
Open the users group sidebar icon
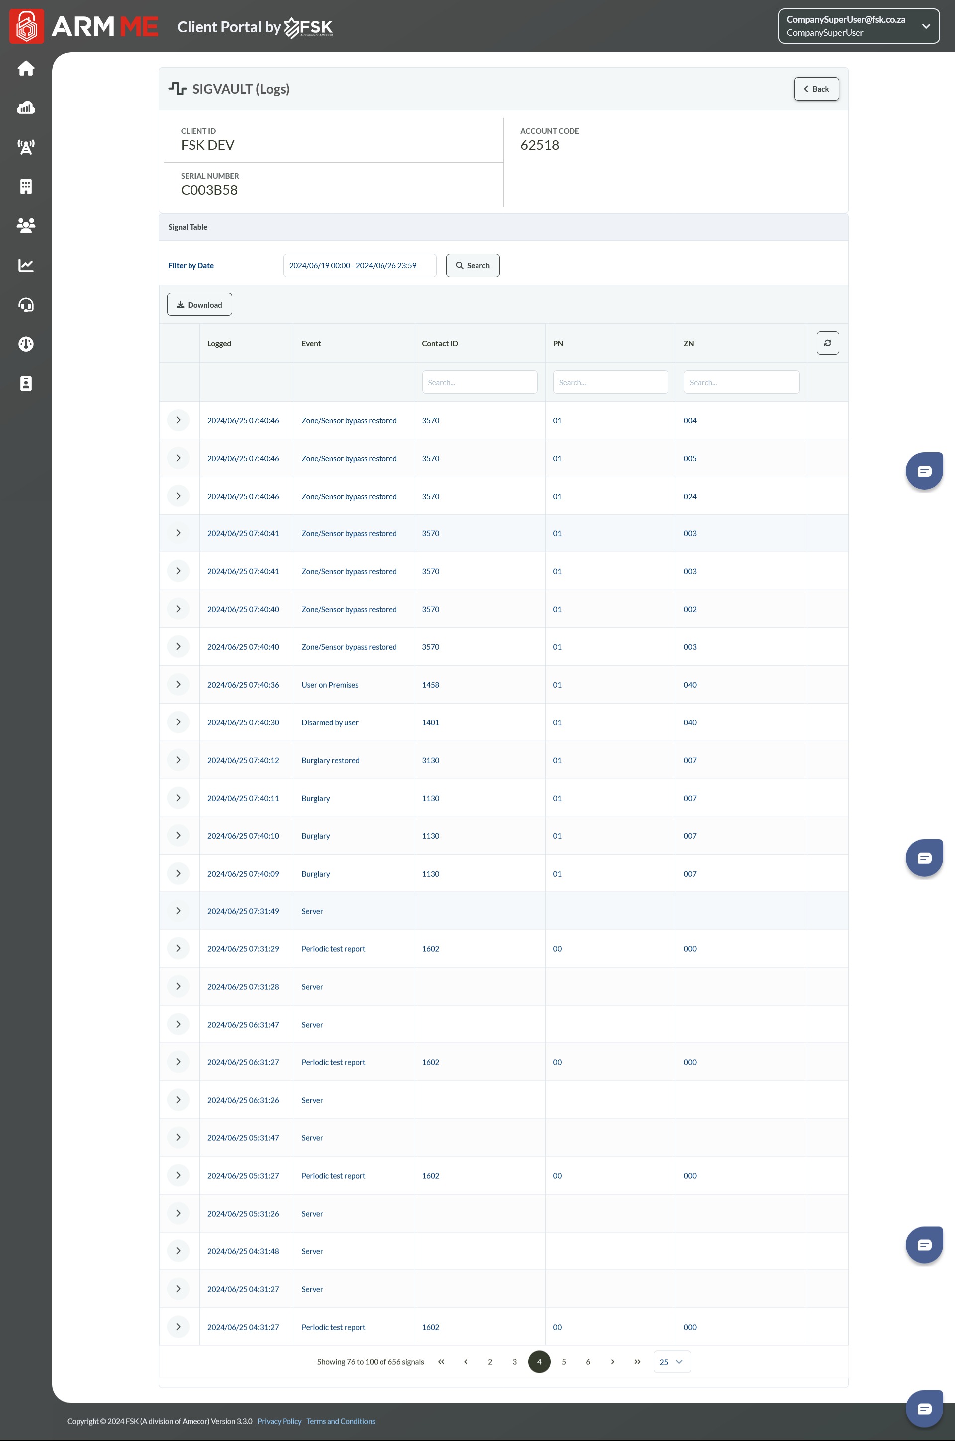[25, 225]
